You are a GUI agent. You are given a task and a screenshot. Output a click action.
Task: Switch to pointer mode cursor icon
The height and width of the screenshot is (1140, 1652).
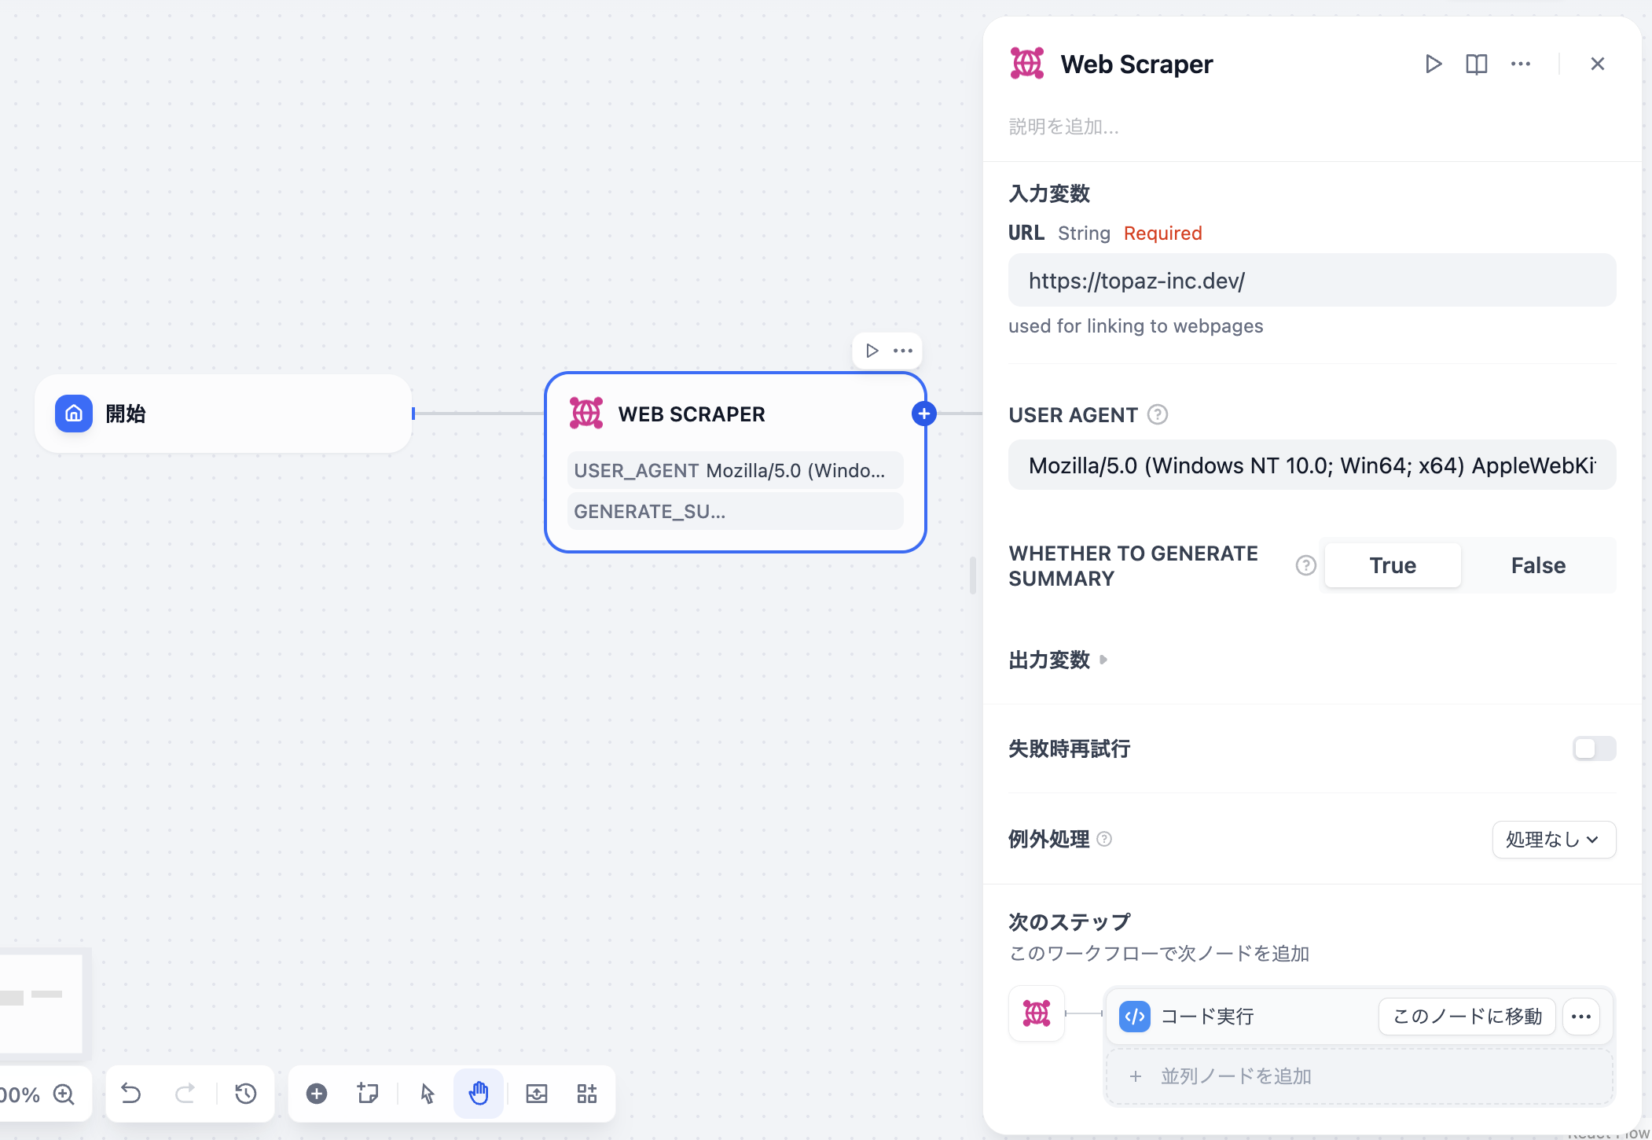tap(428, 1094)
